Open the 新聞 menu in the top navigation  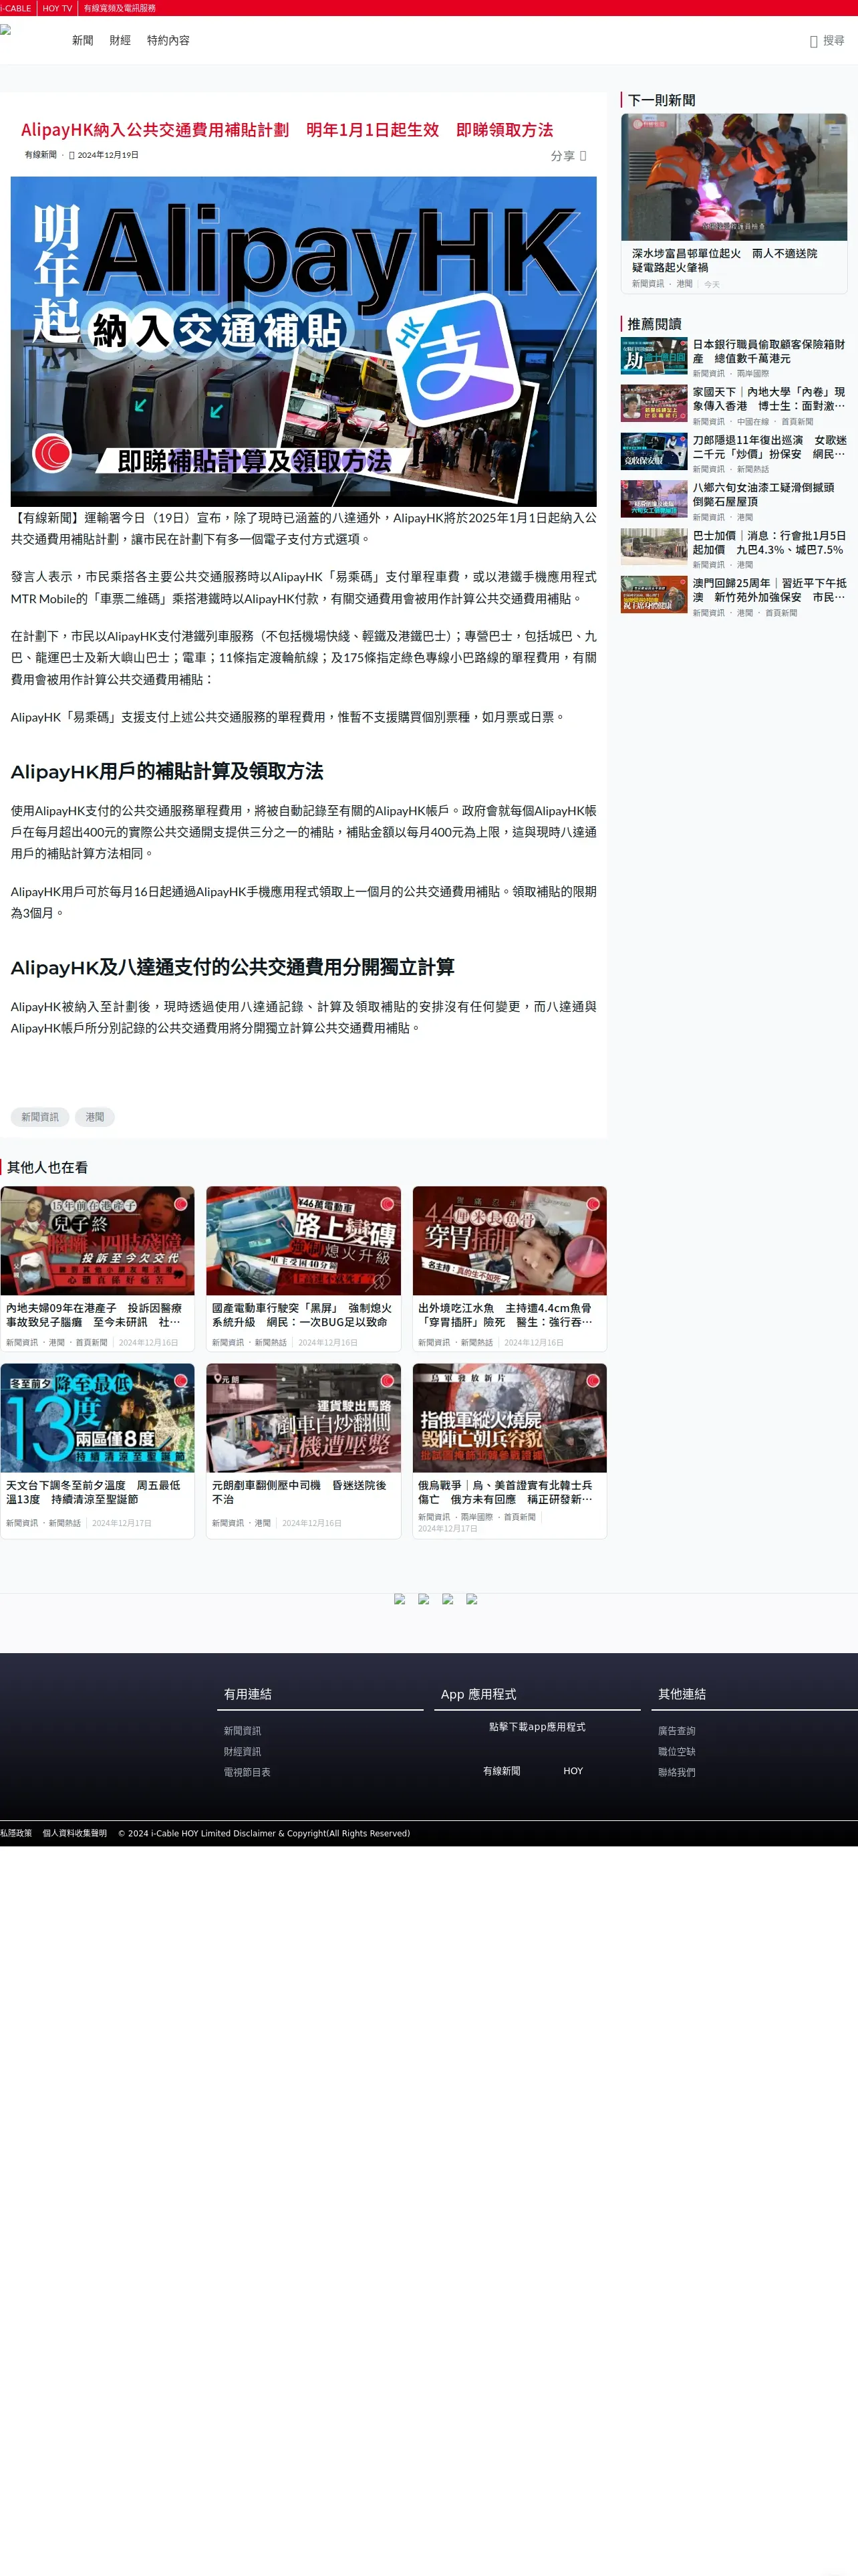(x=82, y=41)
